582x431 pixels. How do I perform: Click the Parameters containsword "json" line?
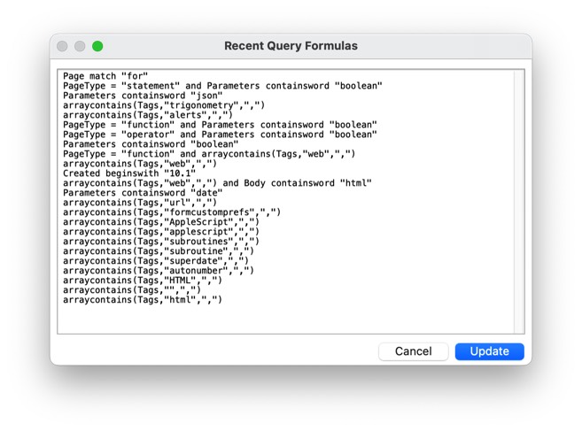tap(143, 96)
